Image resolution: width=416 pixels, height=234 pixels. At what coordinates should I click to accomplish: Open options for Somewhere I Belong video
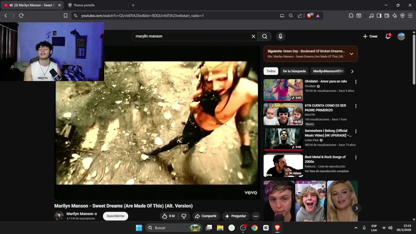pos(356,131)
